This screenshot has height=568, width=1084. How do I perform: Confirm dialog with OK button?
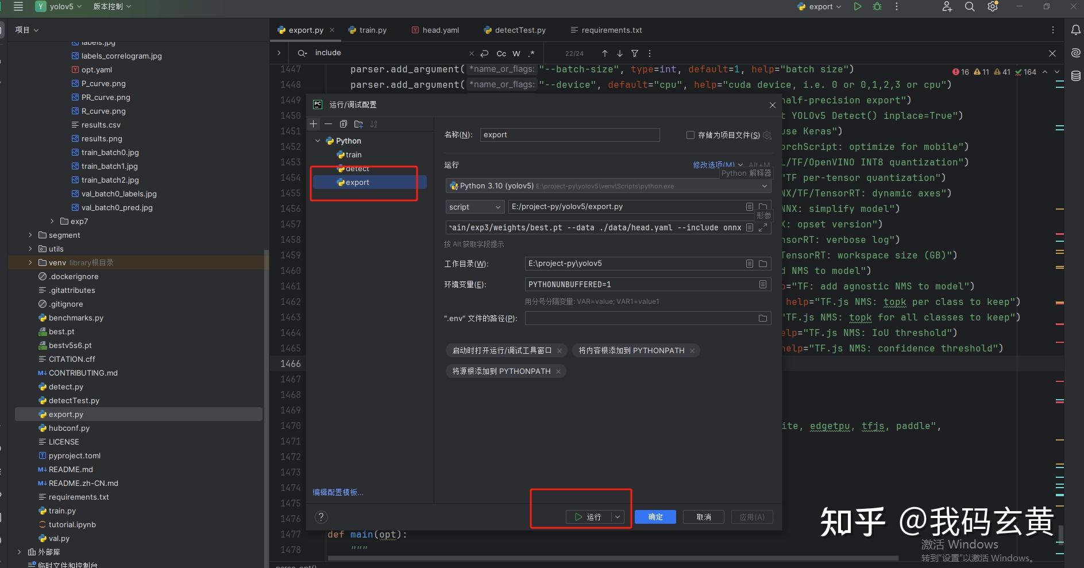[x=655, y=517]
